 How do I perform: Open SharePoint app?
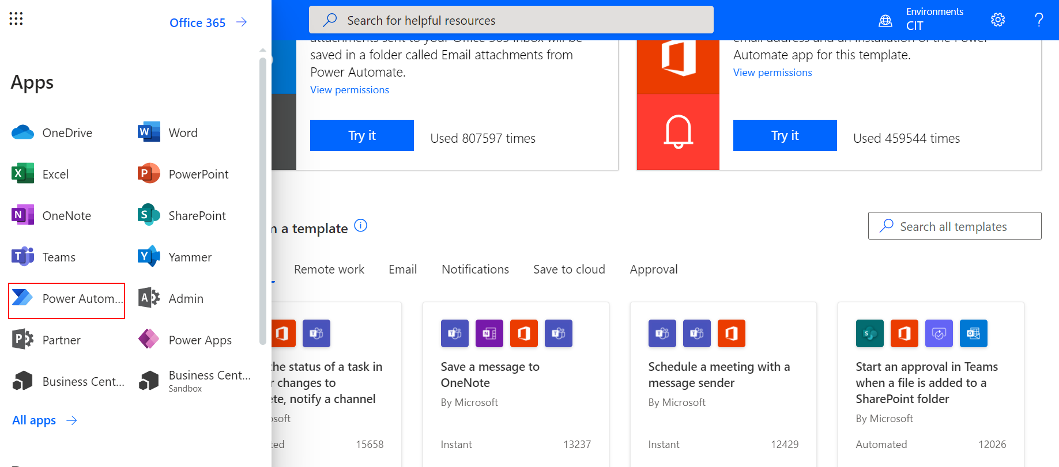182,216
